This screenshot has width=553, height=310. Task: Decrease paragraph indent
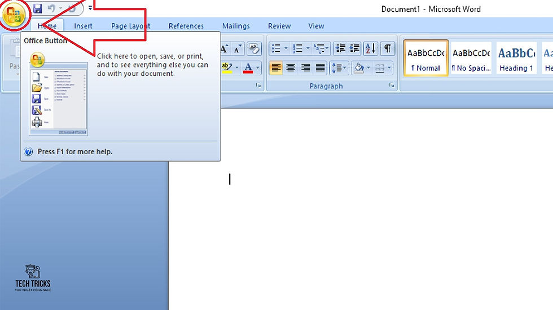pyautogui.click(x=340, y=48)
